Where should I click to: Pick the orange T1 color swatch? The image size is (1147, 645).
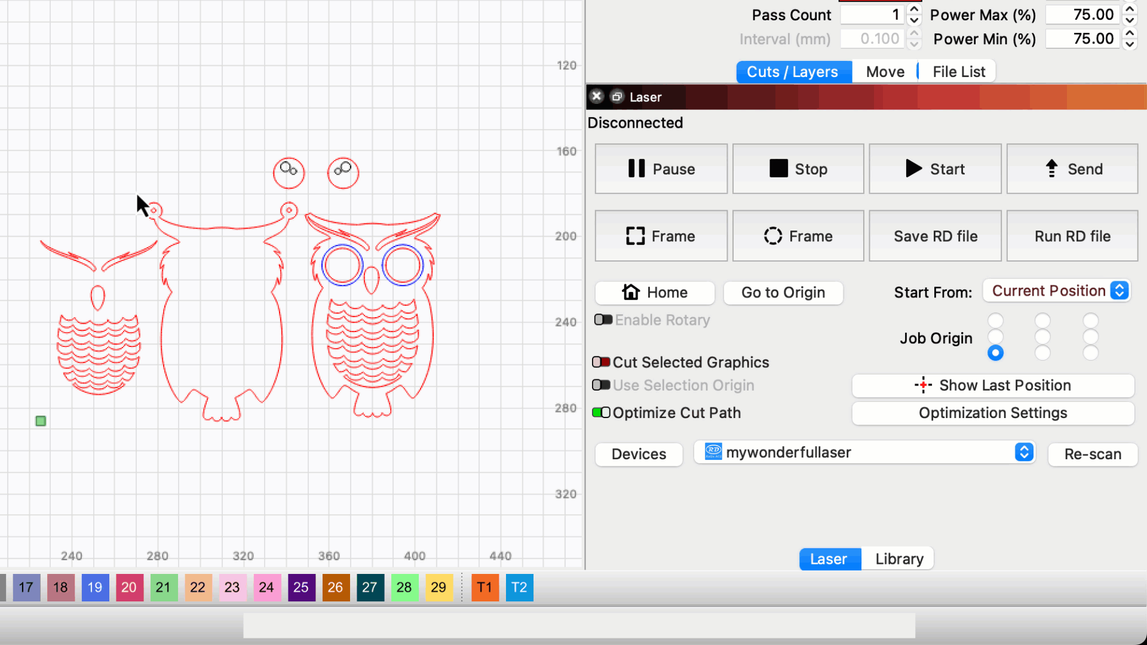click(x=484, y=587)
